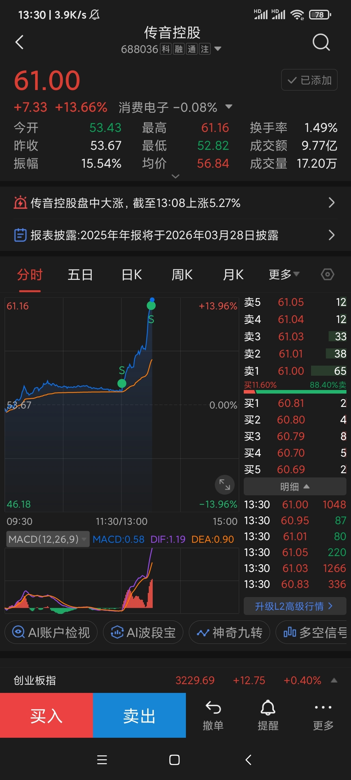351x780 pixels.
Task: Switch to 周K chart tab
Action: coord(182,275)
